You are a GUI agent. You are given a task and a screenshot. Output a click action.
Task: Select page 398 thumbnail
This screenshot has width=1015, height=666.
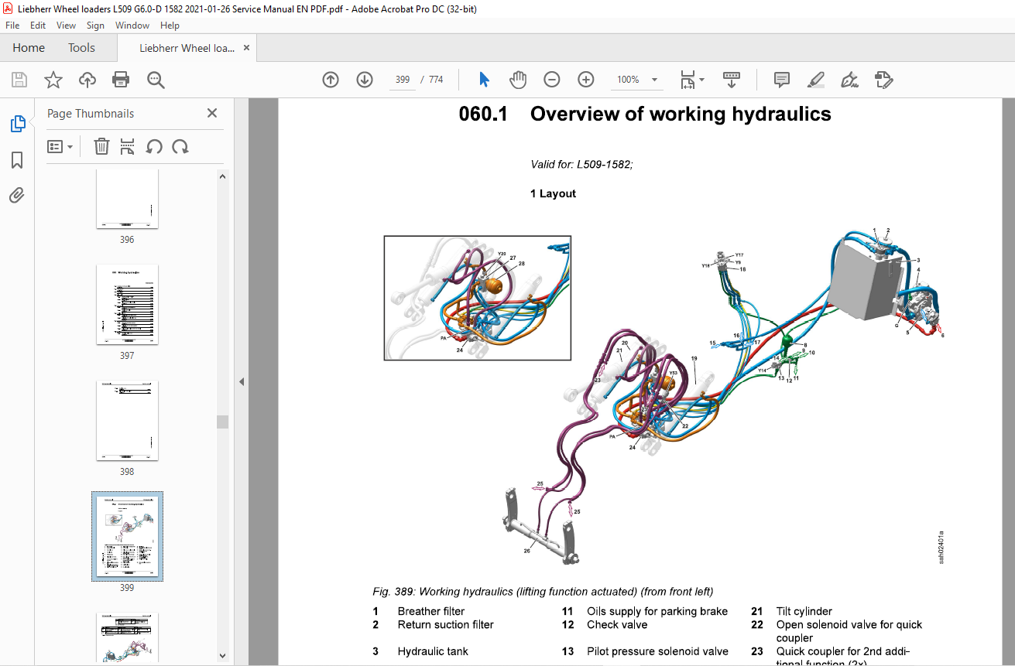[x=127, y=421]
